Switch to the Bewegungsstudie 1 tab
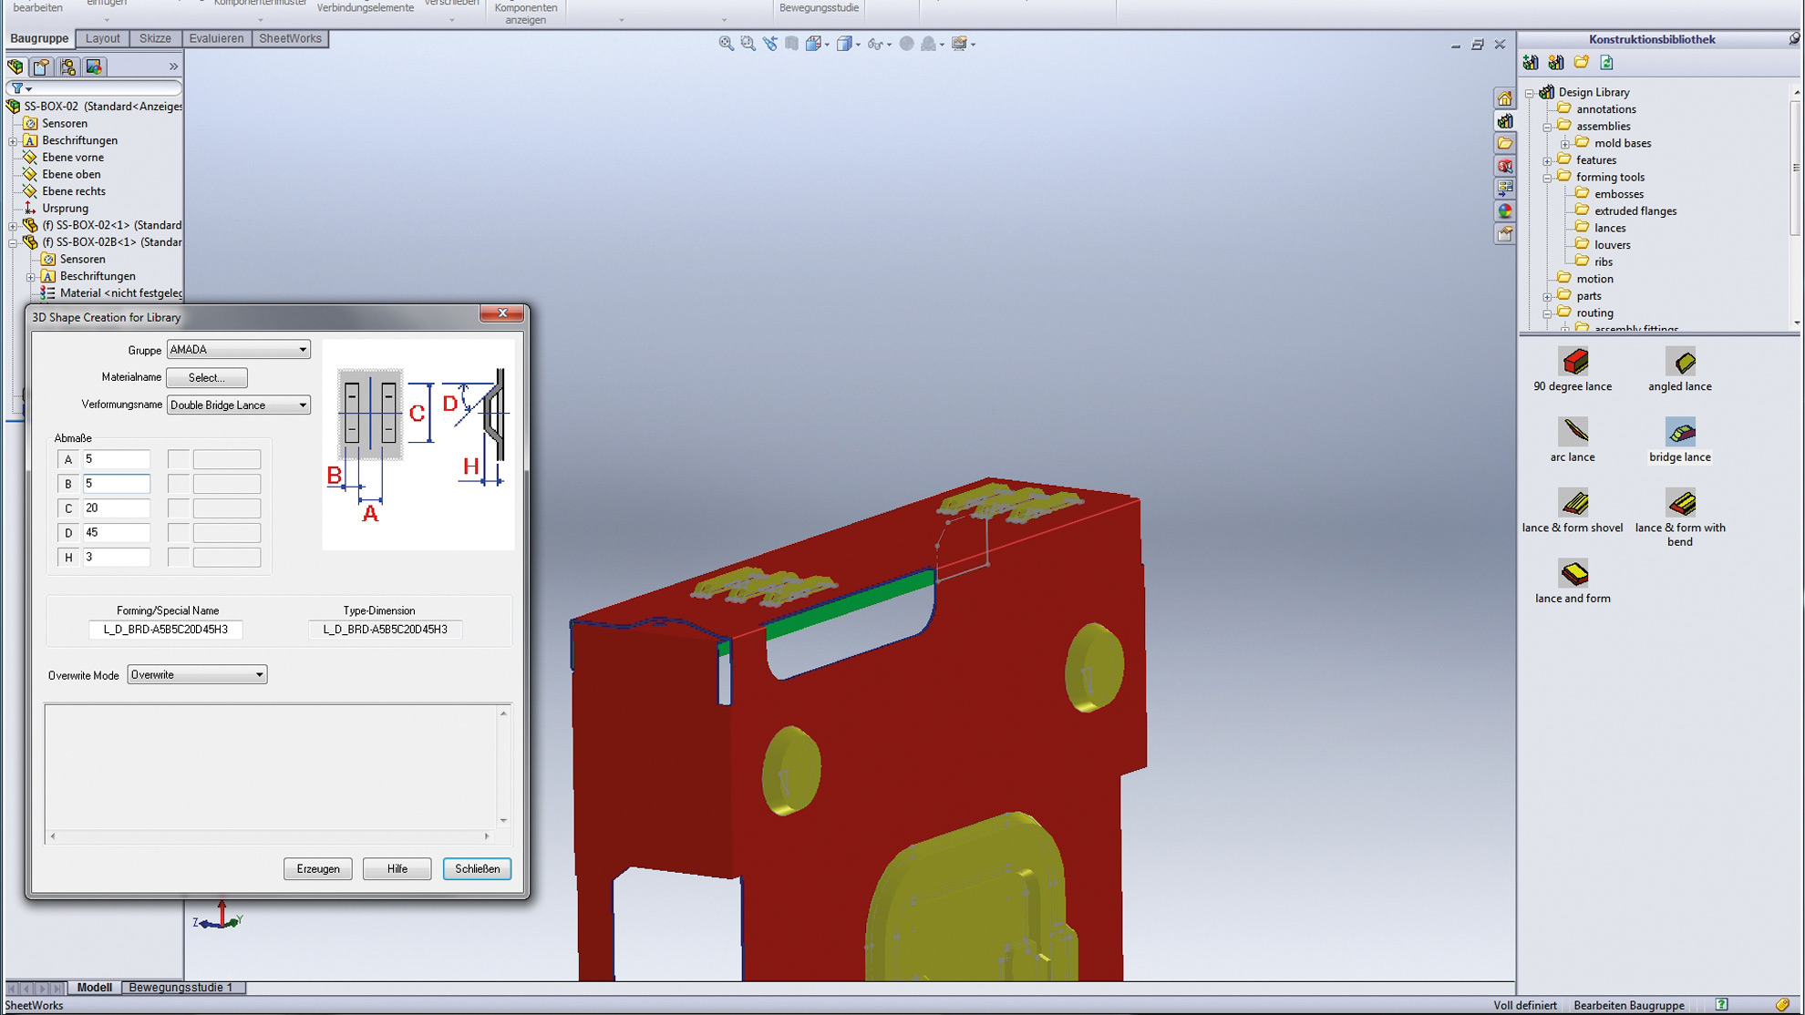The width and height of the screenshot is (1805, 1015). pyautogui.click(x=182, y=987)
